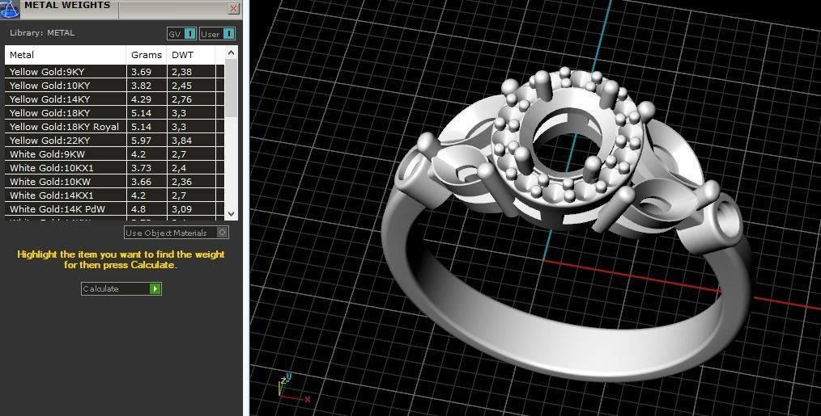The width and height of the screenshot is (821, 416).
Task: Click the 3,09 DWT value
Action: pos(181,209)
